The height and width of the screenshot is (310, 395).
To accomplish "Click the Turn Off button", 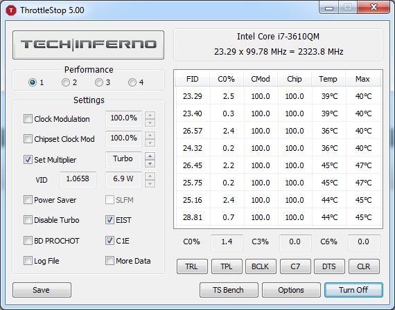I will coord(353,290).
